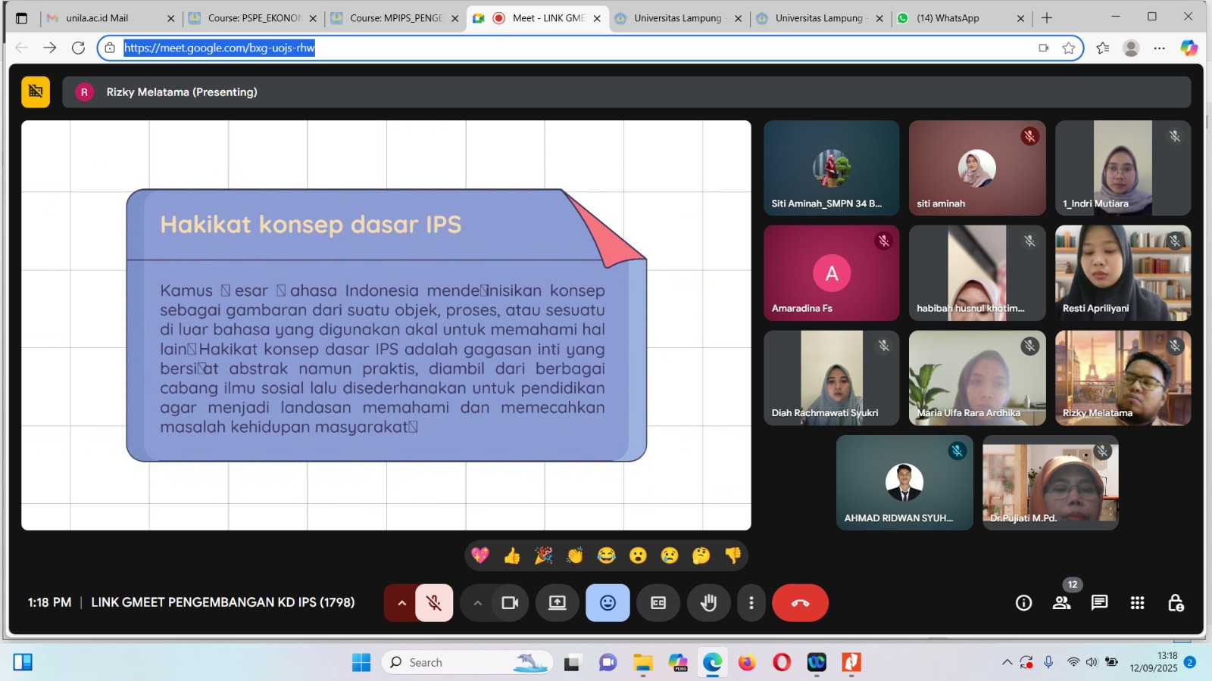Open the activities grid icon
Image resolution: width=1212 pixels, height=681 pixels.
click(1137, 603)
